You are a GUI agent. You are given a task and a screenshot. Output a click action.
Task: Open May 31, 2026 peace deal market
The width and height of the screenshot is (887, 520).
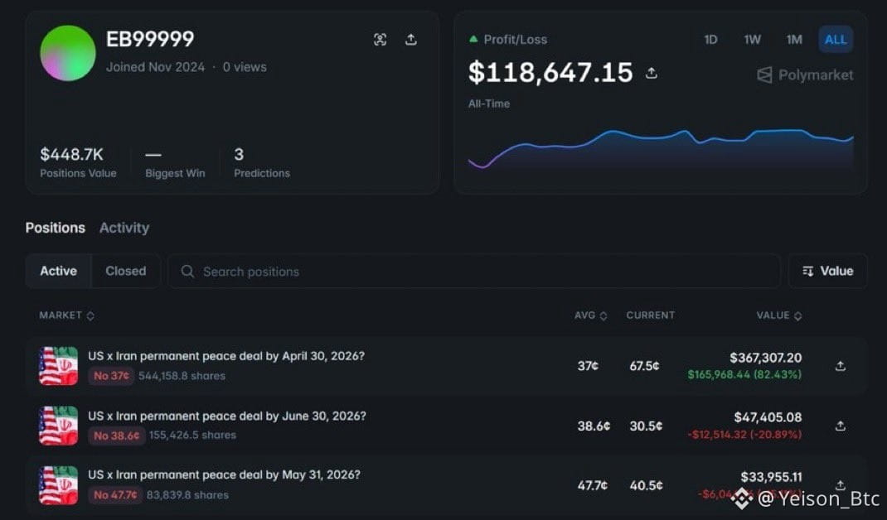point(224,474)
